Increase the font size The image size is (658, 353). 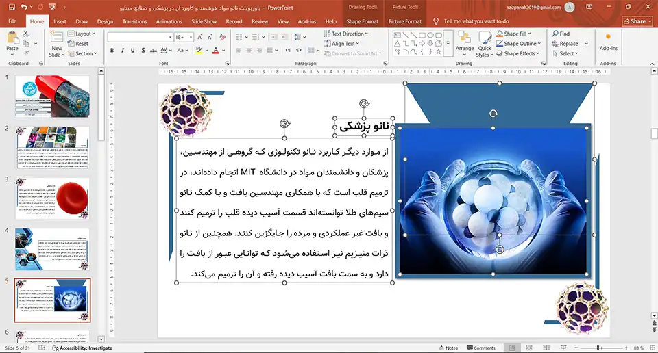[x=199, y=37]
